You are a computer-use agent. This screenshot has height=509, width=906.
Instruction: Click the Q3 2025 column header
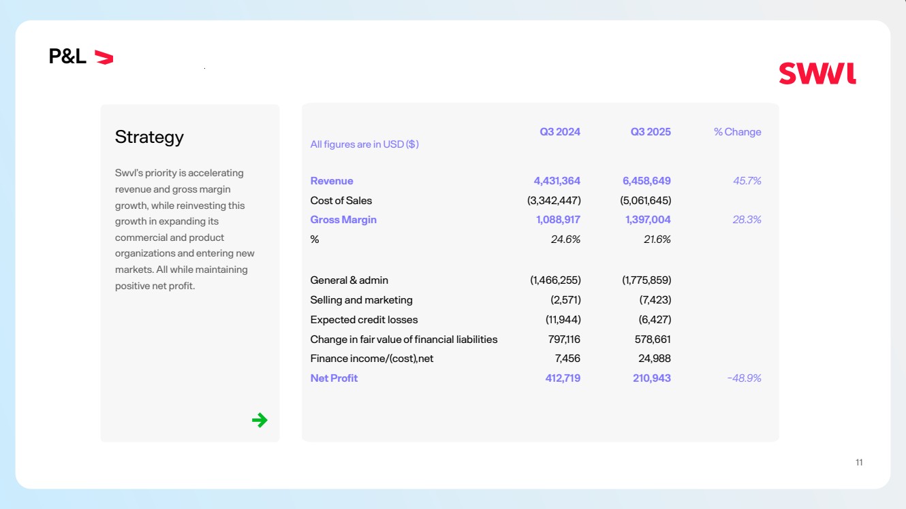pyautogui.click(x=651, y=132)
